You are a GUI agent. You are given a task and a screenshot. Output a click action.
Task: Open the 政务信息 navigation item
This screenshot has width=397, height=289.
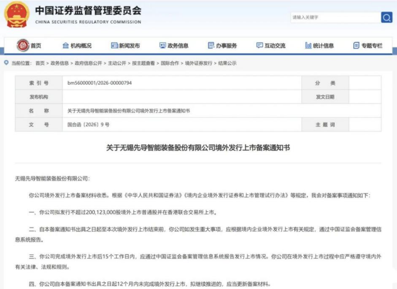178,46
